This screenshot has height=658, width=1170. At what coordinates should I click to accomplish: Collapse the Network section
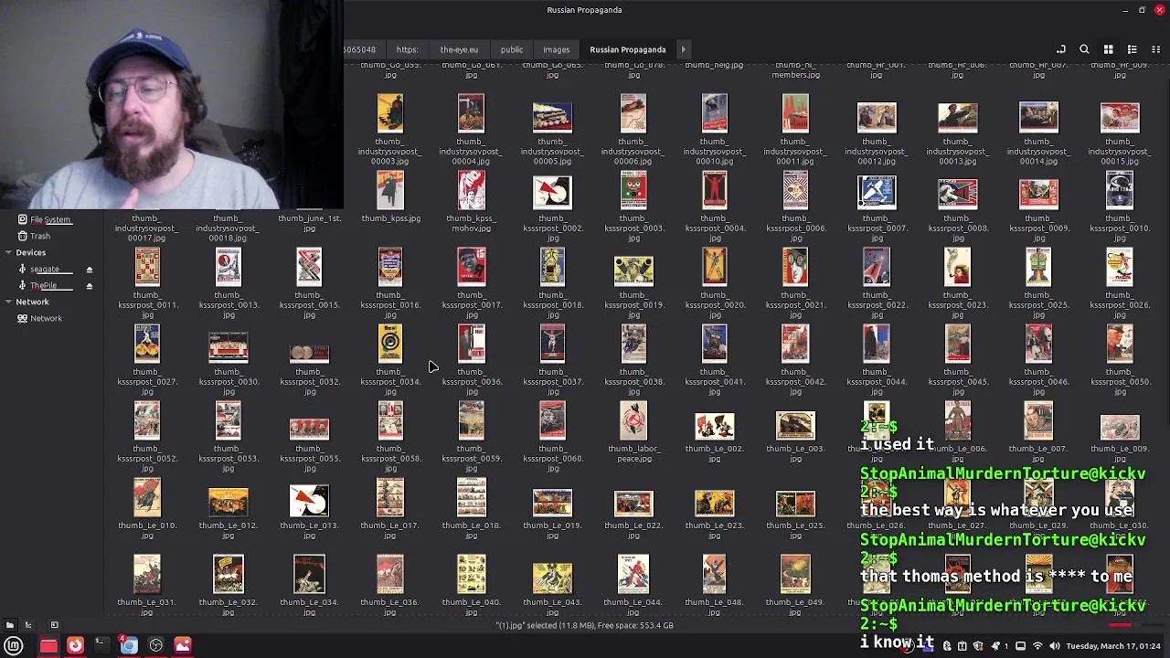coord(8,302)
